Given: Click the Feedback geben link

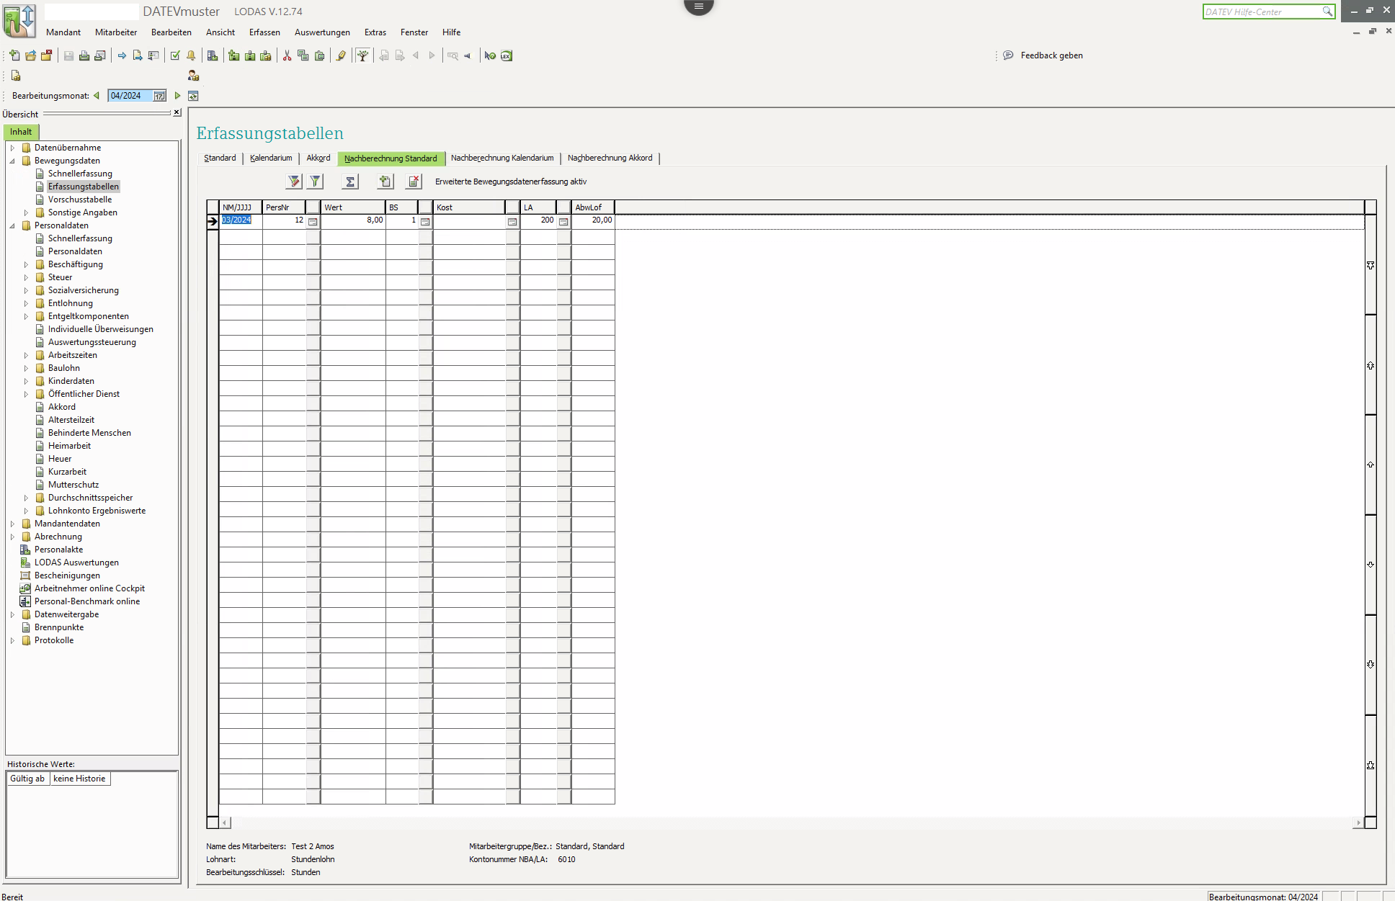Looking at the screenshot, I should 1051,55.
